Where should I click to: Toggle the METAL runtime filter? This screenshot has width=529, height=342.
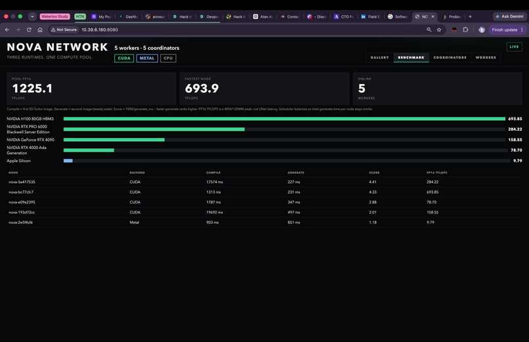(147, 58)
